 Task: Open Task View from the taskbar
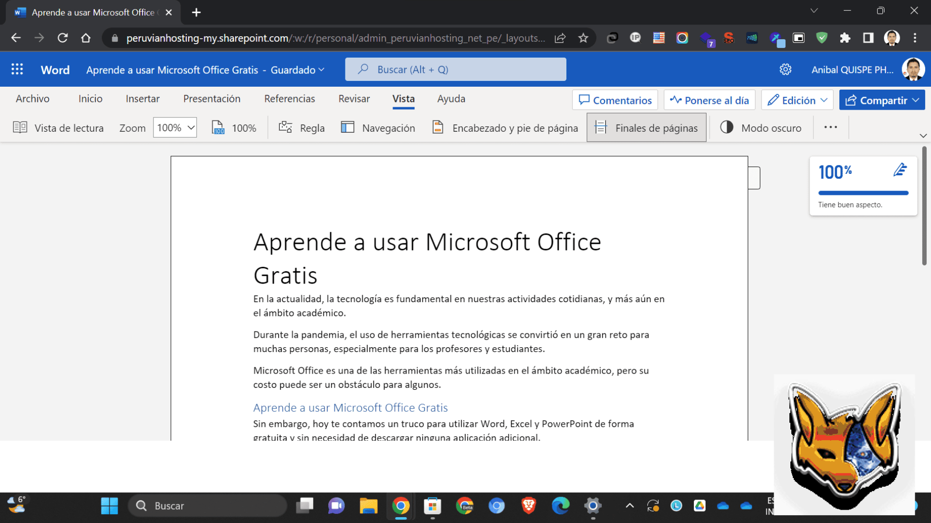click(x=305, y=506)
